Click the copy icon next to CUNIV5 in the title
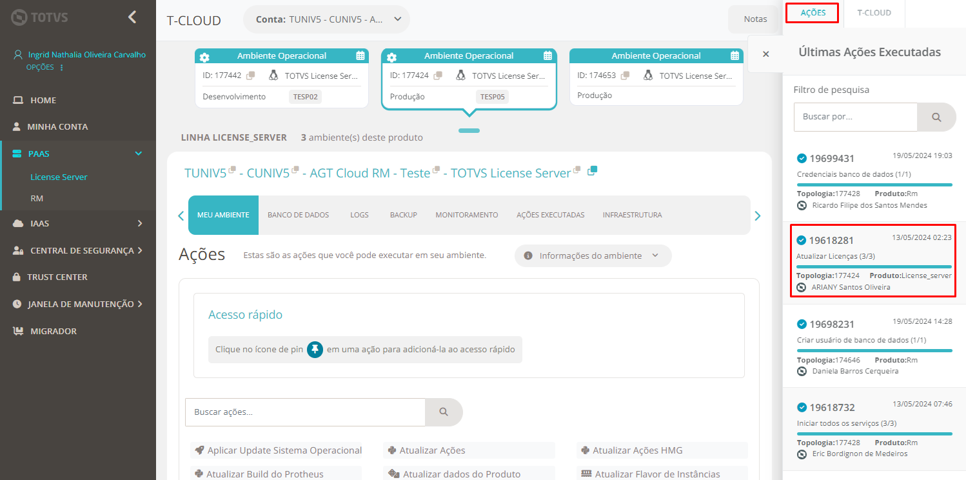The image size is (966, 480). click(295, 170)
